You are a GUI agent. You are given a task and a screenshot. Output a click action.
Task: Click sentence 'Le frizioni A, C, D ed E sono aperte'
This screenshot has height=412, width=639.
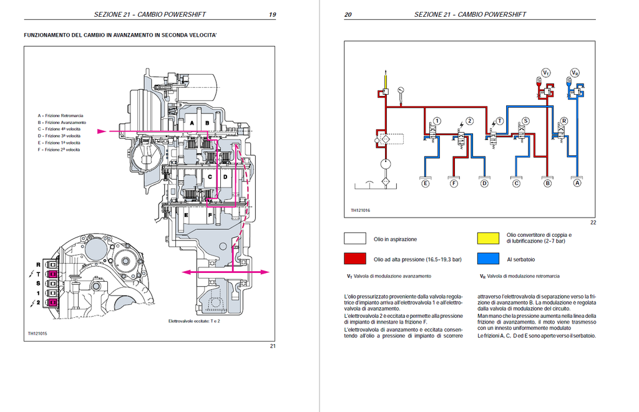537,336
